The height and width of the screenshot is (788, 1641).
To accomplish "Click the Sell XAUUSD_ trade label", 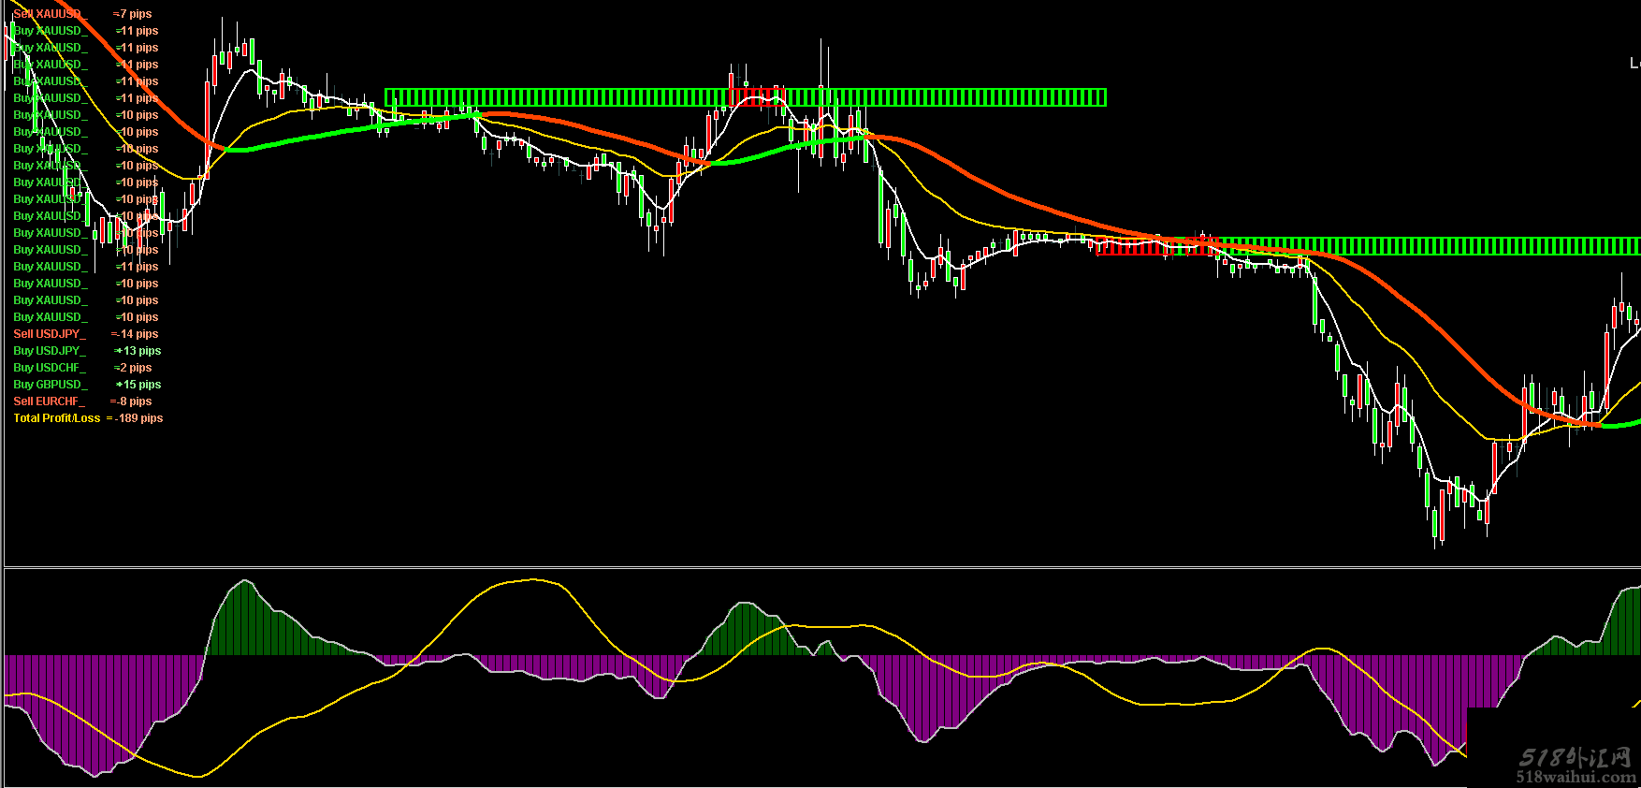I will click(50, 14).
